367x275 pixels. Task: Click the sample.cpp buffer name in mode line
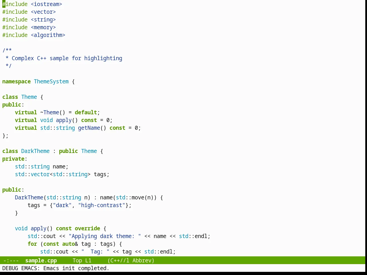point(41,260)
